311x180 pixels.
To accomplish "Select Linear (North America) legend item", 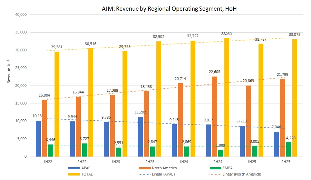I will point(240,174).
